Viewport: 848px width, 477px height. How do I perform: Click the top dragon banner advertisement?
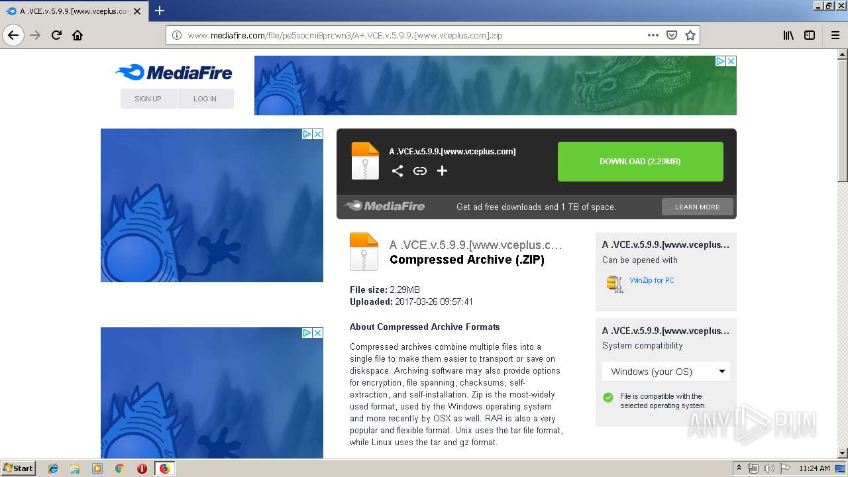tap(495, 85)
